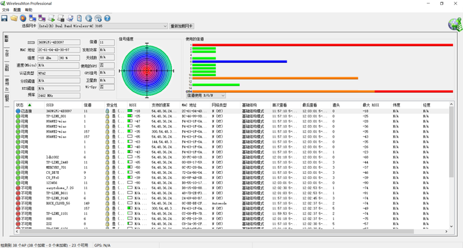Click the clipboard document toolbar icon
This screenshot has height=248, width=463.
click(79, 18)
